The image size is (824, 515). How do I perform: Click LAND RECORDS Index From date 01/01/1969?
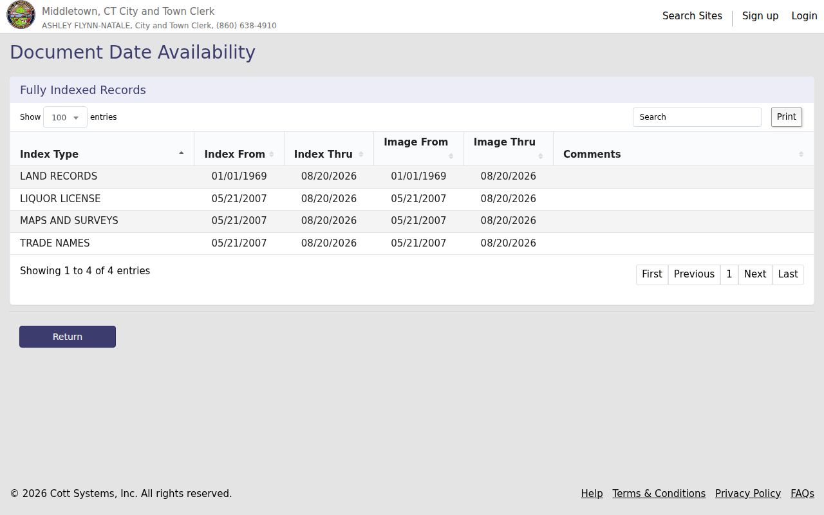click(239, 176)
